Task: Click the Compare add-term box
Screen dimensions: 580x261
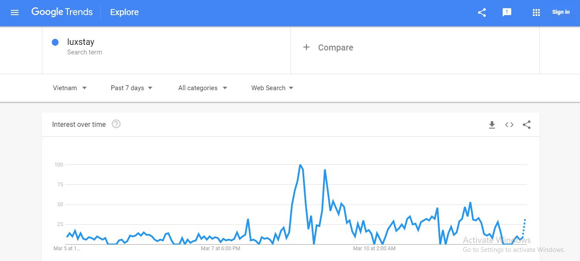Action: (415, 47)
